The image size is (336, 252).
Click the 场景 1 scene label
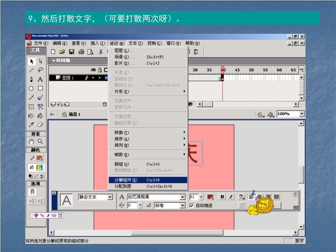pos(74,115)
